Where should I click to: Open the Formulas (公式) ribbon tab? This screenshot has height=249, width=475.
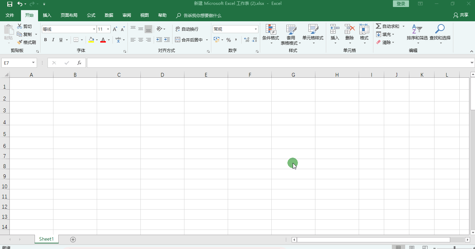point(91,15)
